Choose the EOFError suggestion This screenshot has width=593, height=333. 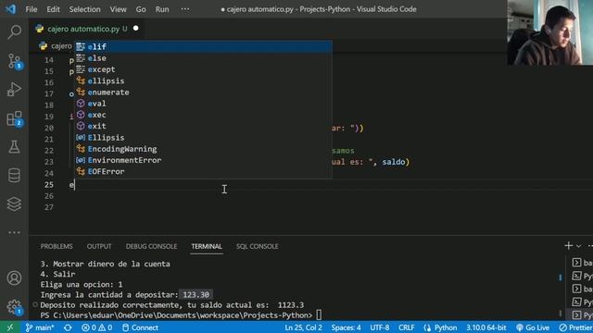point(203,171)
